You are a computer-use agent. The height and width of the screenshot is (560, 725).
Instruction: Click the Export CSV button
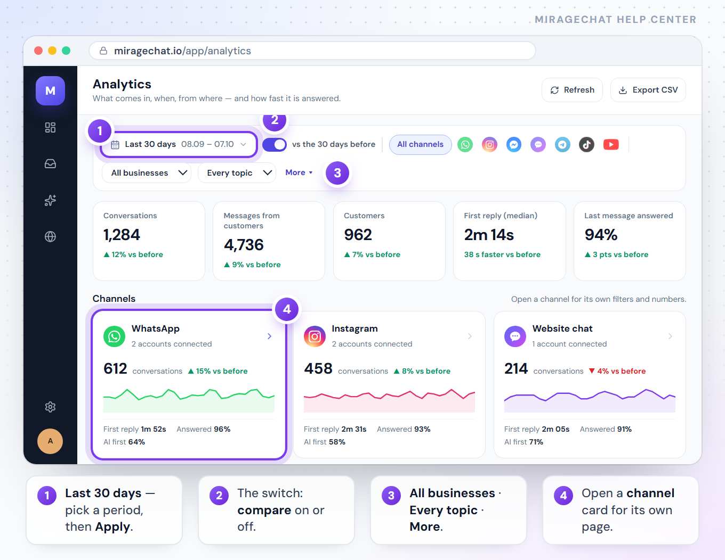[x=648, y=90]
